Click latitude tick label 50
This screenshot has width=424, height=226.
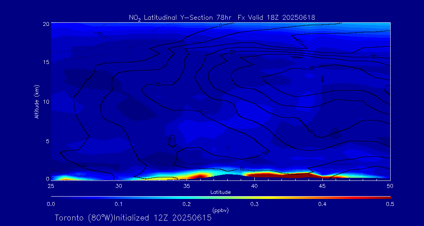390,186
